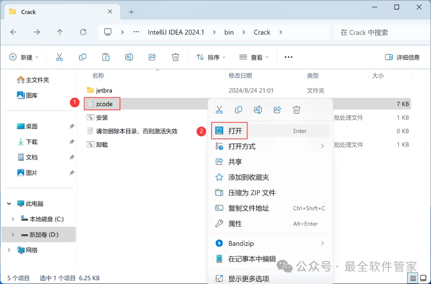
Task: Choose 压缩为 ZIP 文件
Action: [271, 193]
